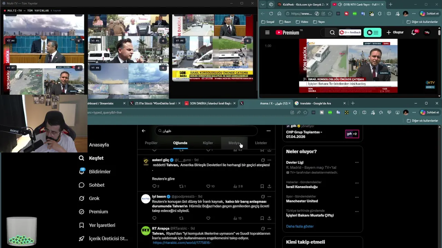The image size is (442, 248).
Task: Toggle mute on the YT #7 stream
Action: point(79,68)
